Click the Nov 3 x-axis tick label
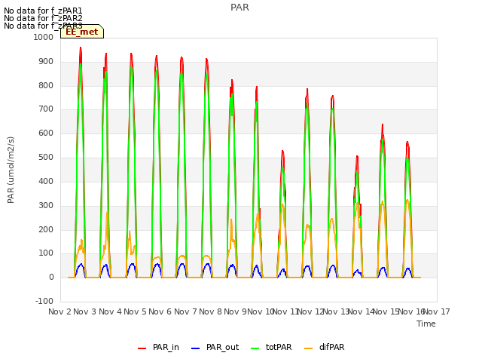Screen dimensions: 482x362 click(85, 311)
